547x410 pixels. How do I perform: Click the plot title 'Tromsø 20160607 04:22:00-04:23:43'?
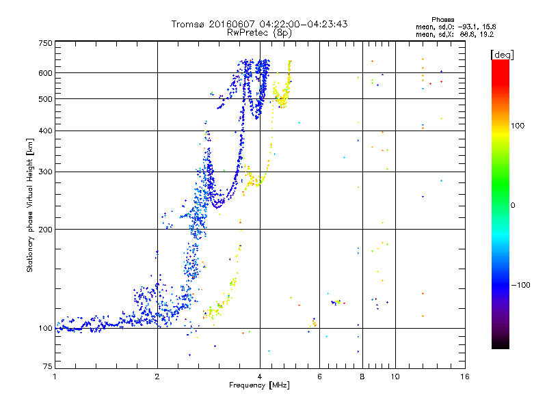point(259,24)
